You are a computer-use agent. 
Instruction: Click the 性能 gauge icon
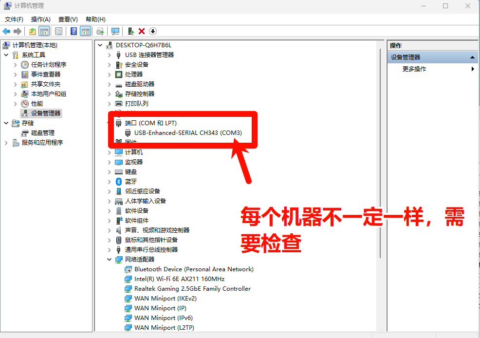25,103
